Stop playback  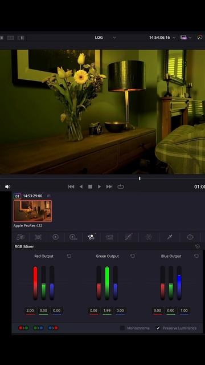[x=90, y=186]
